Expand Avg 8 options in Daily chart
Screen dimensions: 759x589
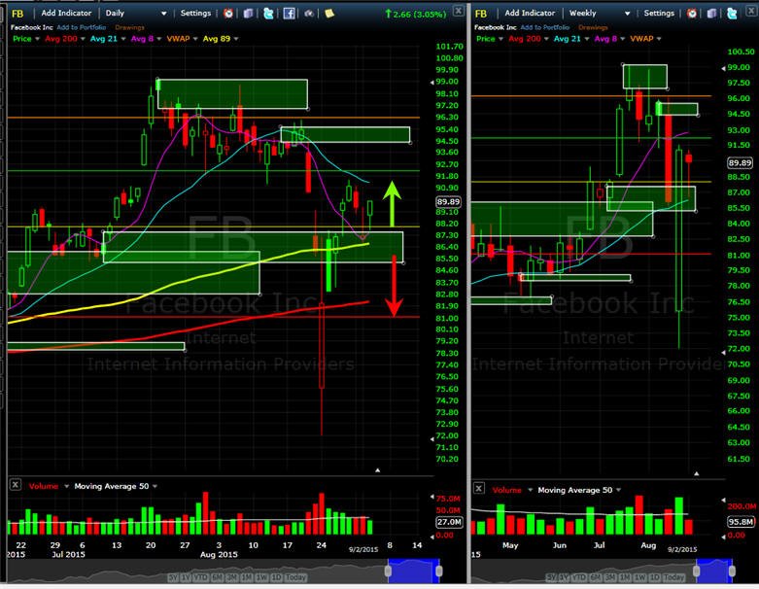coord(158,39)
